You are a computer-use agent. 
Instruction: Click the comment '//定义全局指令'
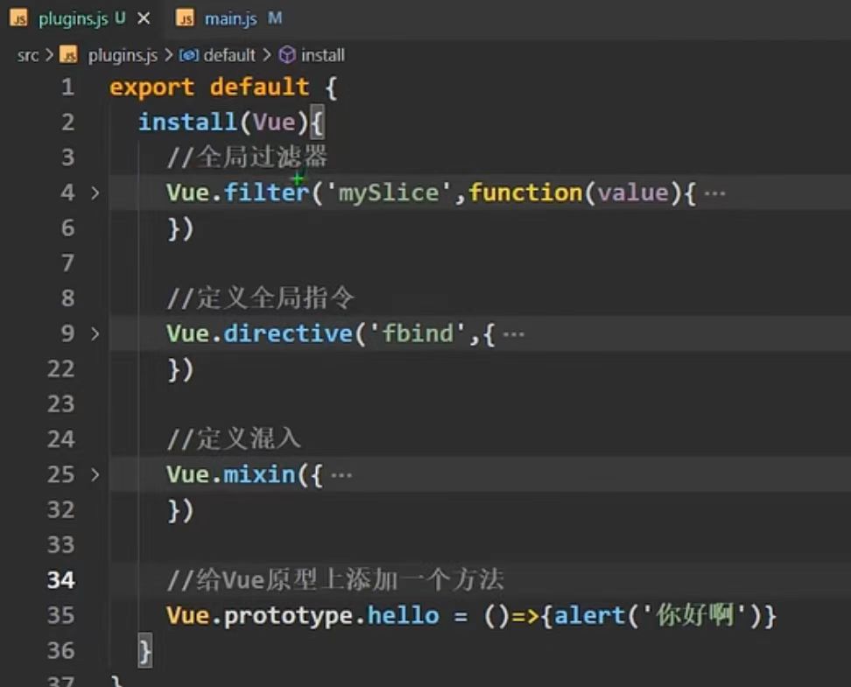[261, 298]
